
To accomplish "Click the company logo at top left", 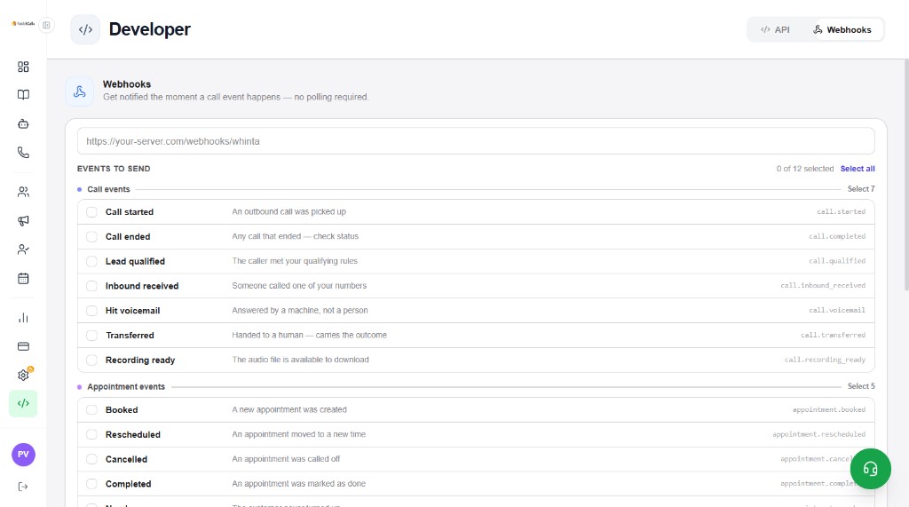I will pos(23,24).
